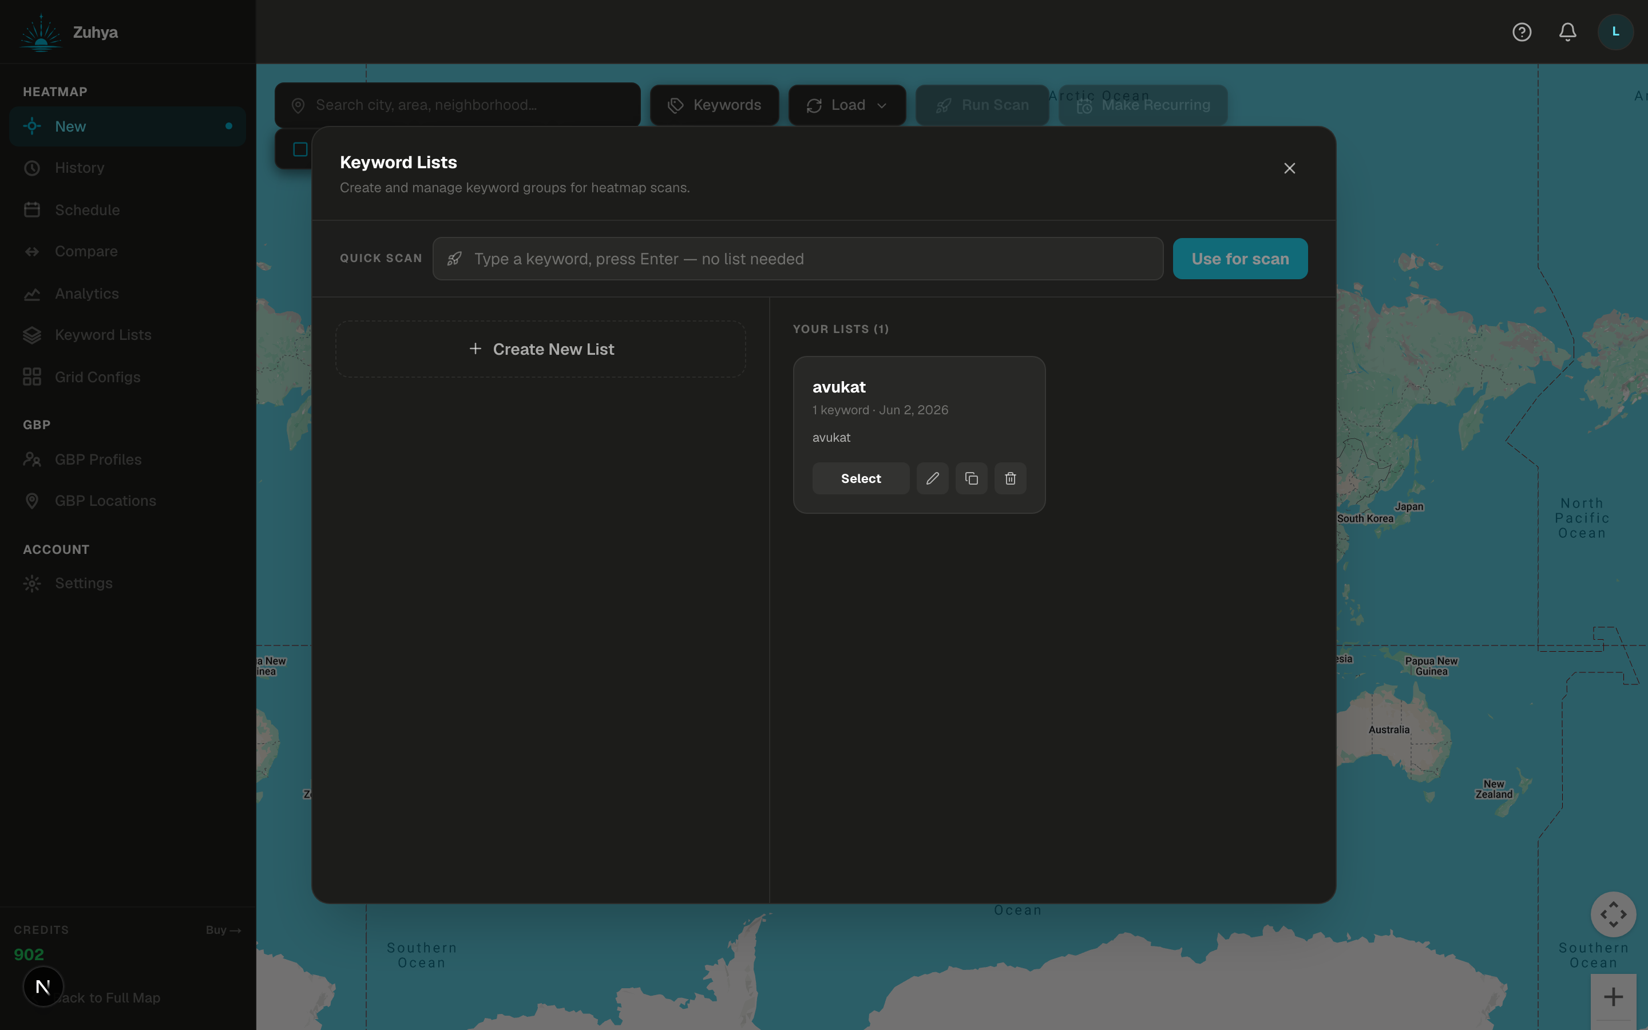Delete the avukat list with trash icon
The image size is (1648, 1030).
tap(1010, 478)
